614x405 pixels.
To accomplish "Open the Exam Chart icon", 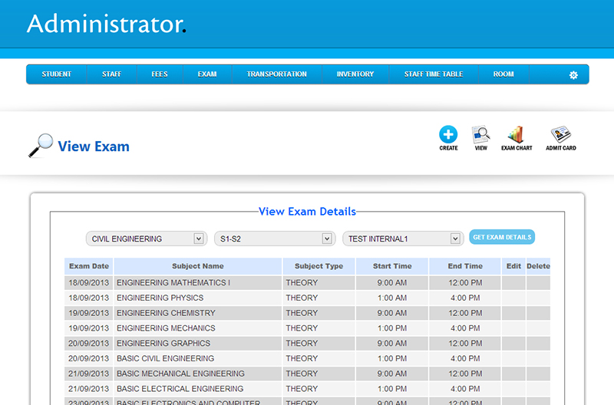I will tap(517, 135).
